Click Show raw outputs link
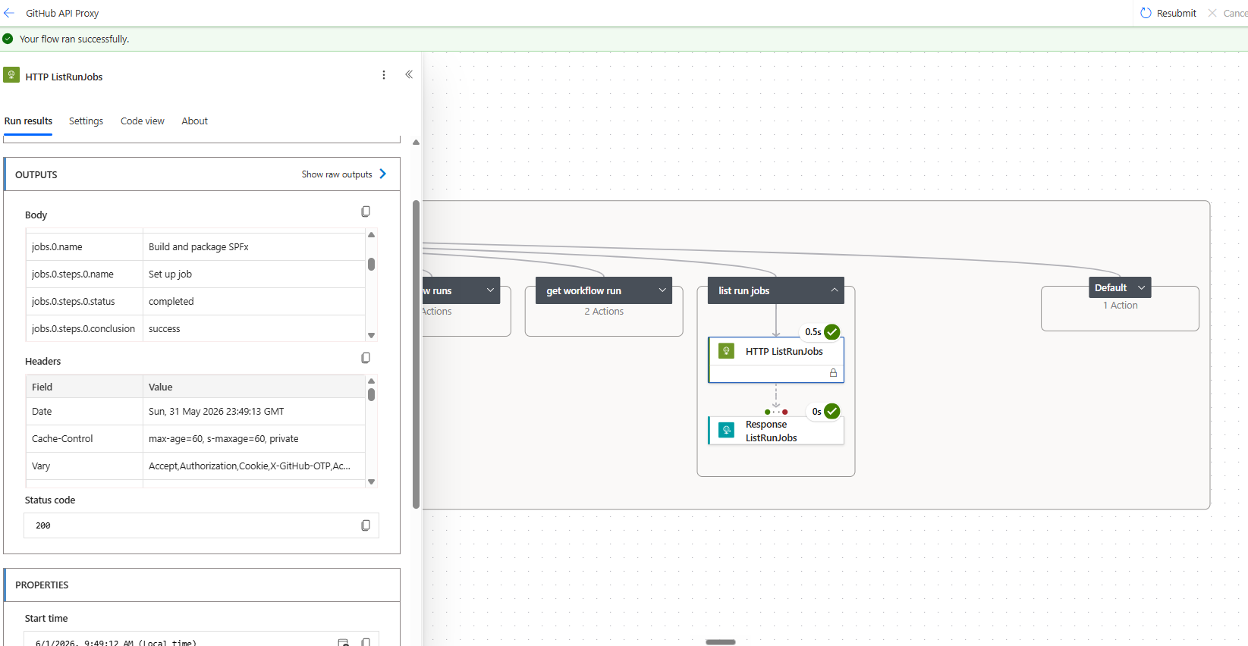 344,174
